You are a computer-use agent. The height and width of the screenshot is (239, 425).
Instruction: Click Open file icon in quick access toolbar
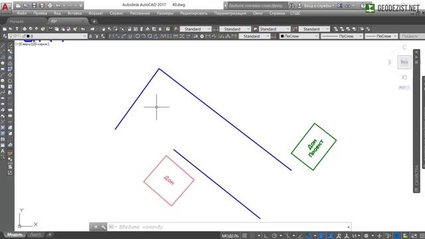(26, 5)
